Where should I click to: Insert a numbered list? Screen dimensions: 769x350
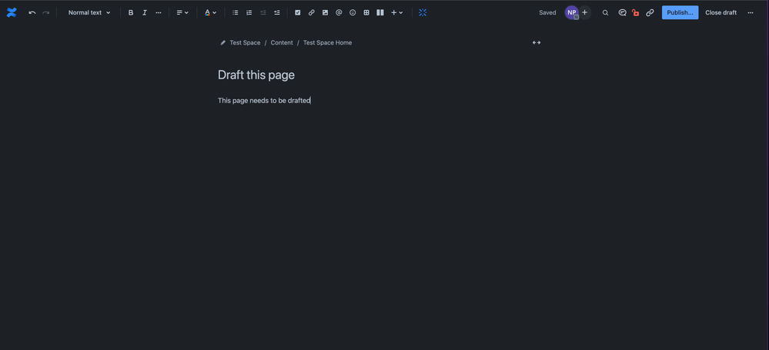coord(249,13)
